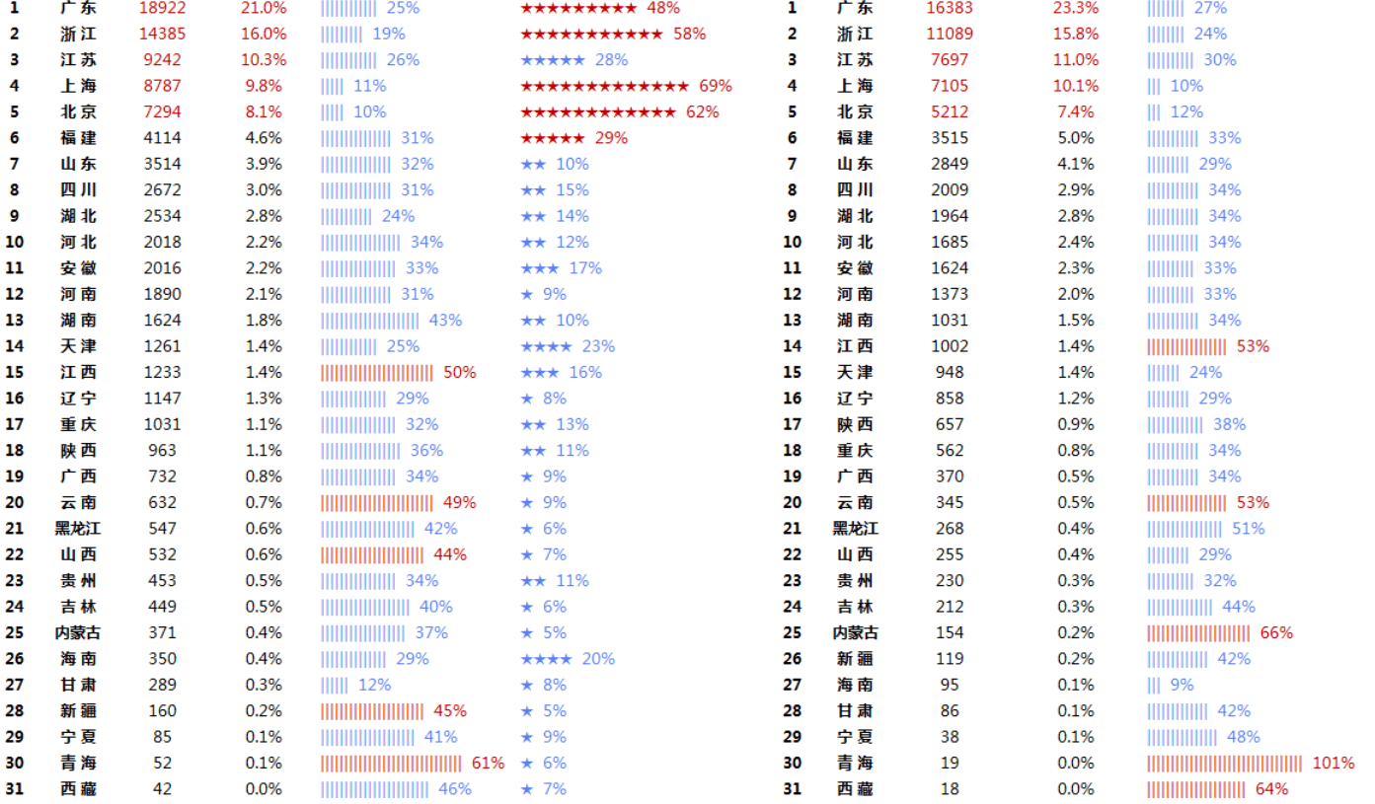This screenshot has height=804, width=1375.
Task: Select the 7294 cell for 北京
Action: point(162,111)
